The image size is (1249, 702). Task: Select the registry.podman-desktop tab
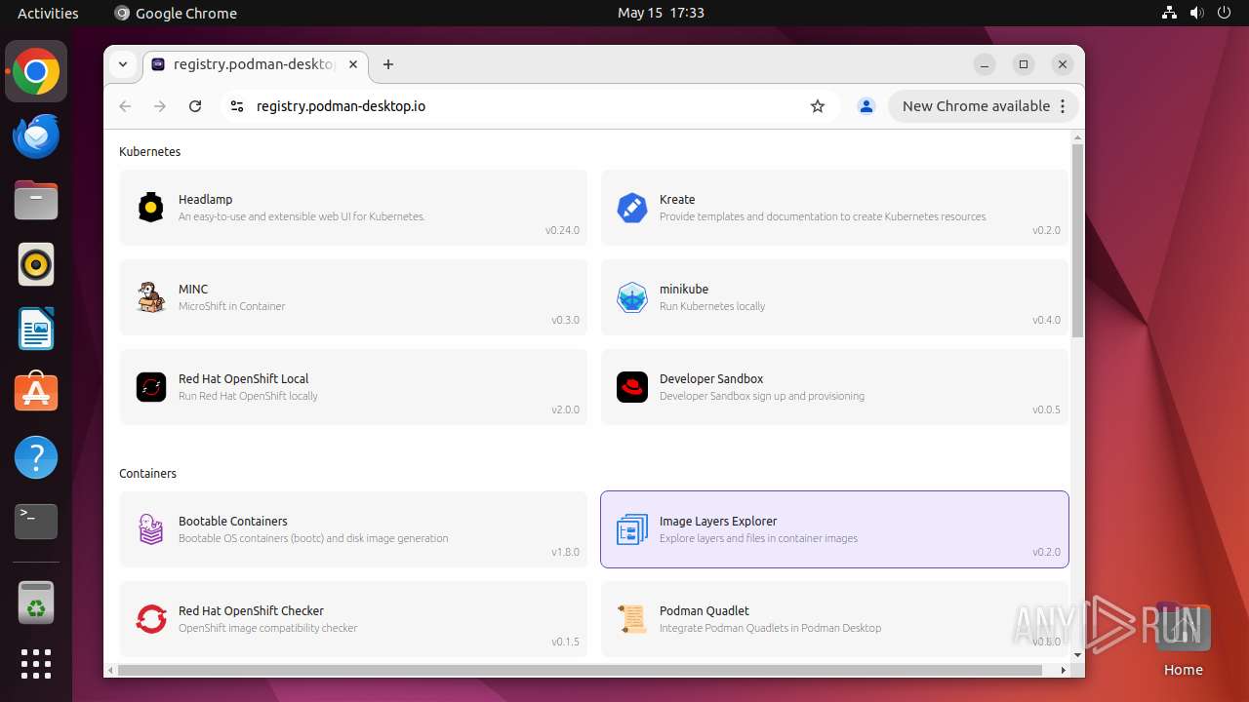tap(255, 64)
